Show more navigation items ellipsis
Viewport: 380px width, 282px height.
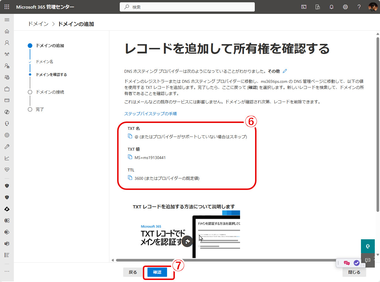click(7, 271)
